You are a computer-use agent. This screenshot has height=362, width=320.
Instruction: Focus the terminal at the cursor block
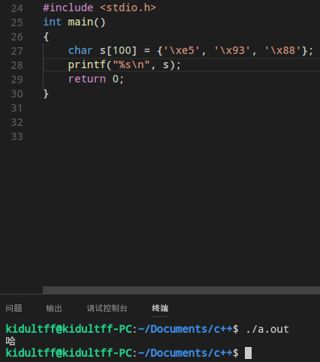[248, 353]
